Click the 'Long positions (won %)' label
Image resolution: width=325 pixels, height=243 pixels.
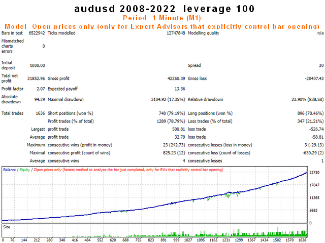point(210,113)
